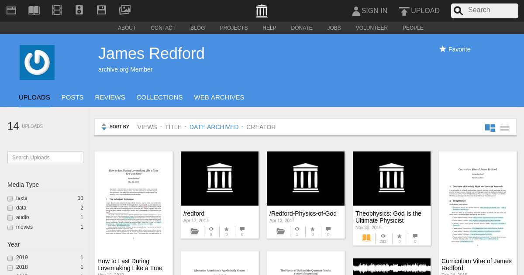Check the audio media type filter
This screenshot has width=524, height=275.
10,218
